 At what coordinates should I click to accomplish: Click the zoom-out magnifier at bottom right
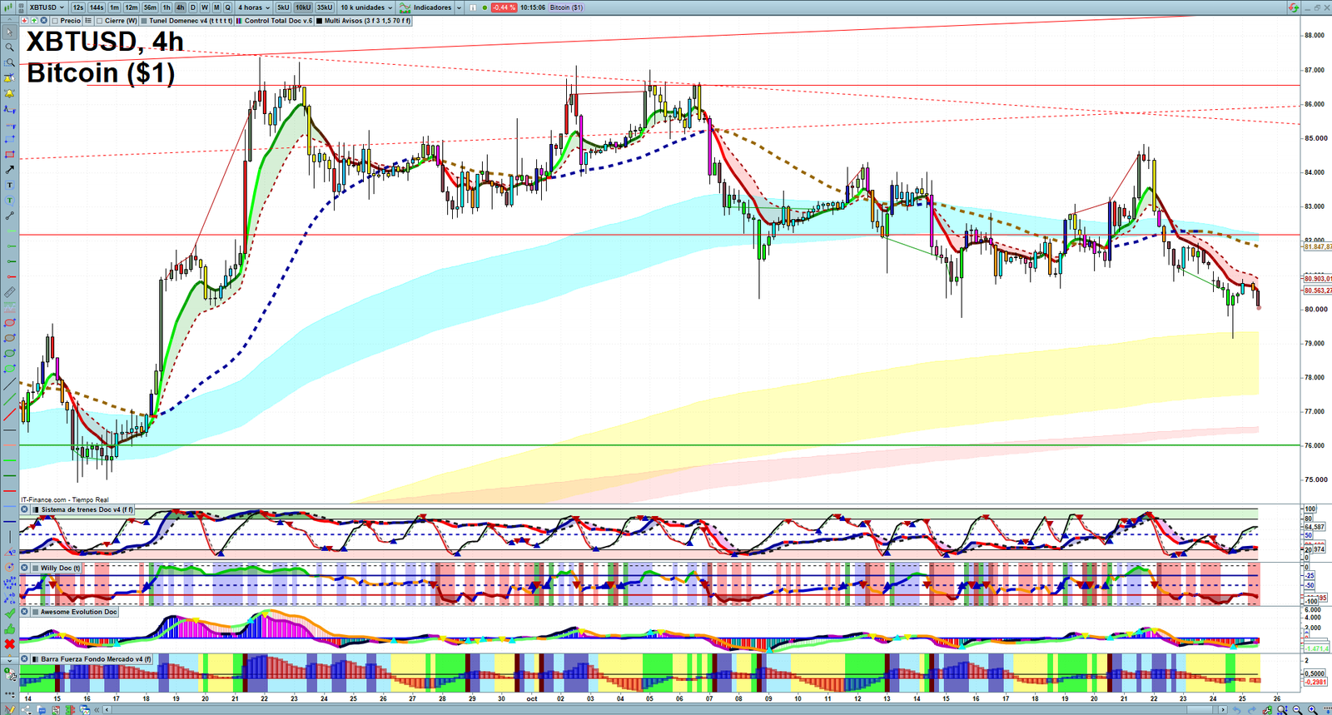click(x=1297, y=710)
